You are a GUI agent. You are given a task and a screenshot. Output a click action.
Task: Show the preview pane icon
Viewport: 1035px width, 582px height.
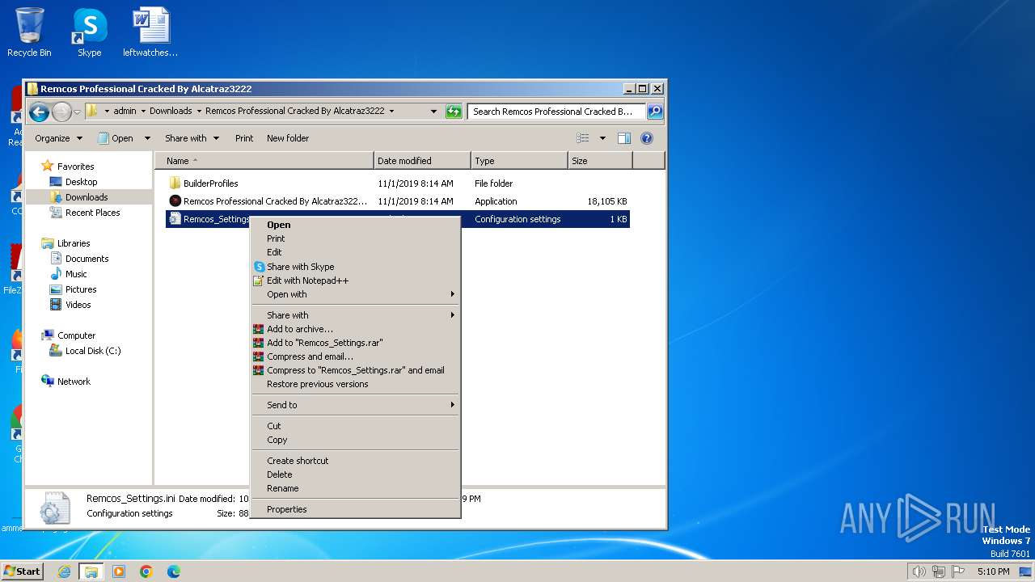click(623, 138)
